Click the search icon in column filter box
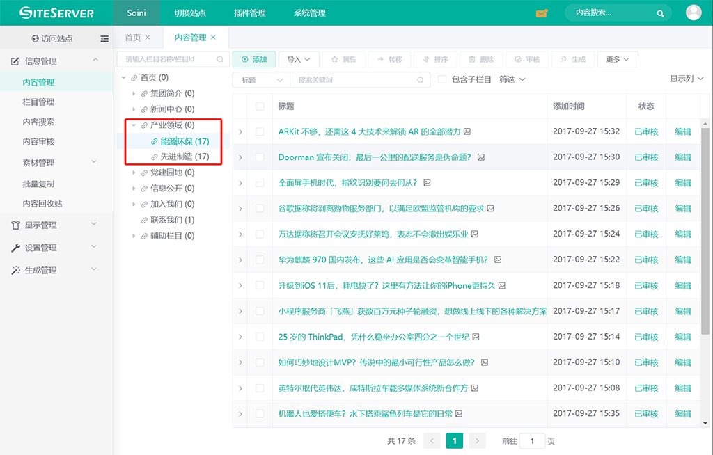The image size is (713, 455). pyautogui.click(x=220, y=60)
